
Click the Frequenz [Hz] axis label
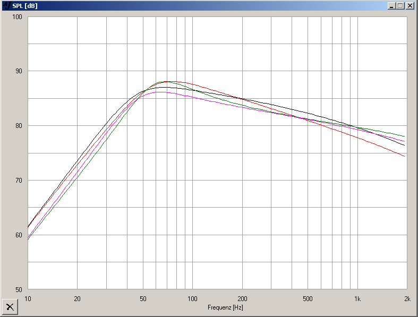click(x=225, y=307)
